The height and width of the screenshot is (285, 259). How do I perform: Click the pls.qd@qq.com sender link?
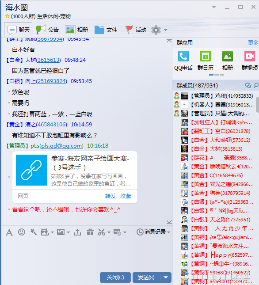click(x=61, y=146)
